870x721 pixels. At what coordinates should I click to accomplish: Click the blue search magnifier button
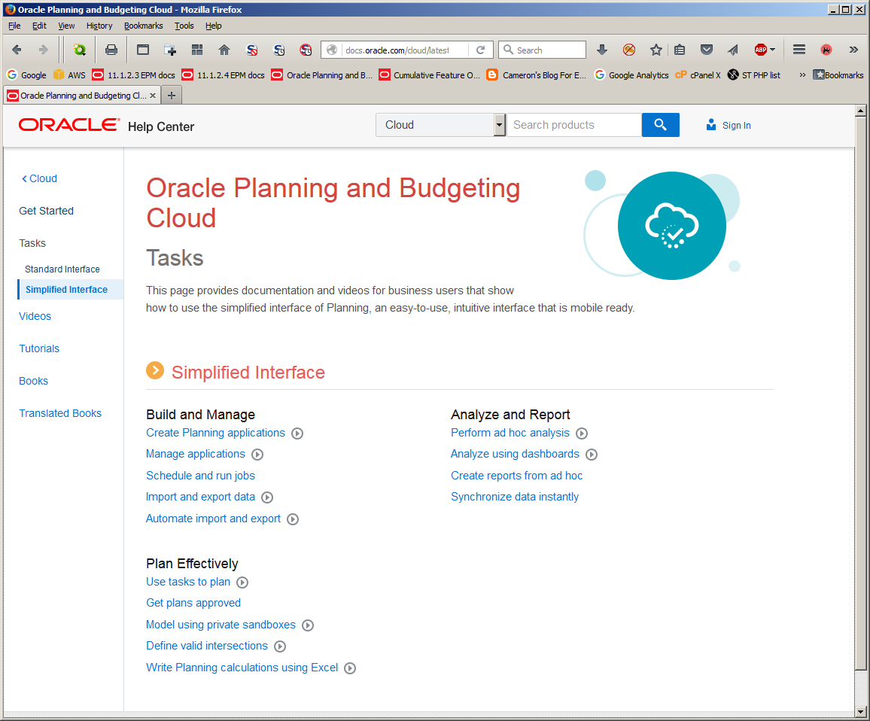(x=660, y=125)
